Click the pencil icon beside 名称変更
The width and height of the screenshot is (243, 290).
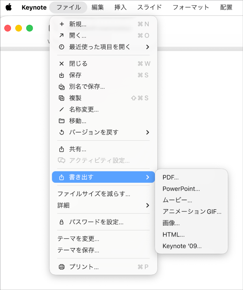click(x=62, y=110)
